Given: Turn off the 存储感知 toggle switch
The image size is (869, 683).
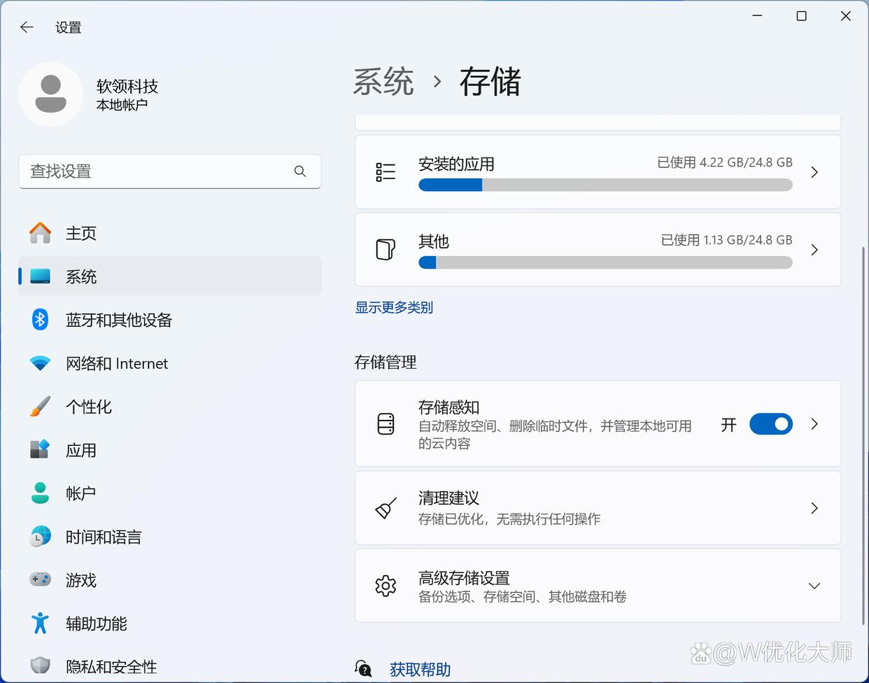Looking at the screenshot, I should (x=770, y=424).
